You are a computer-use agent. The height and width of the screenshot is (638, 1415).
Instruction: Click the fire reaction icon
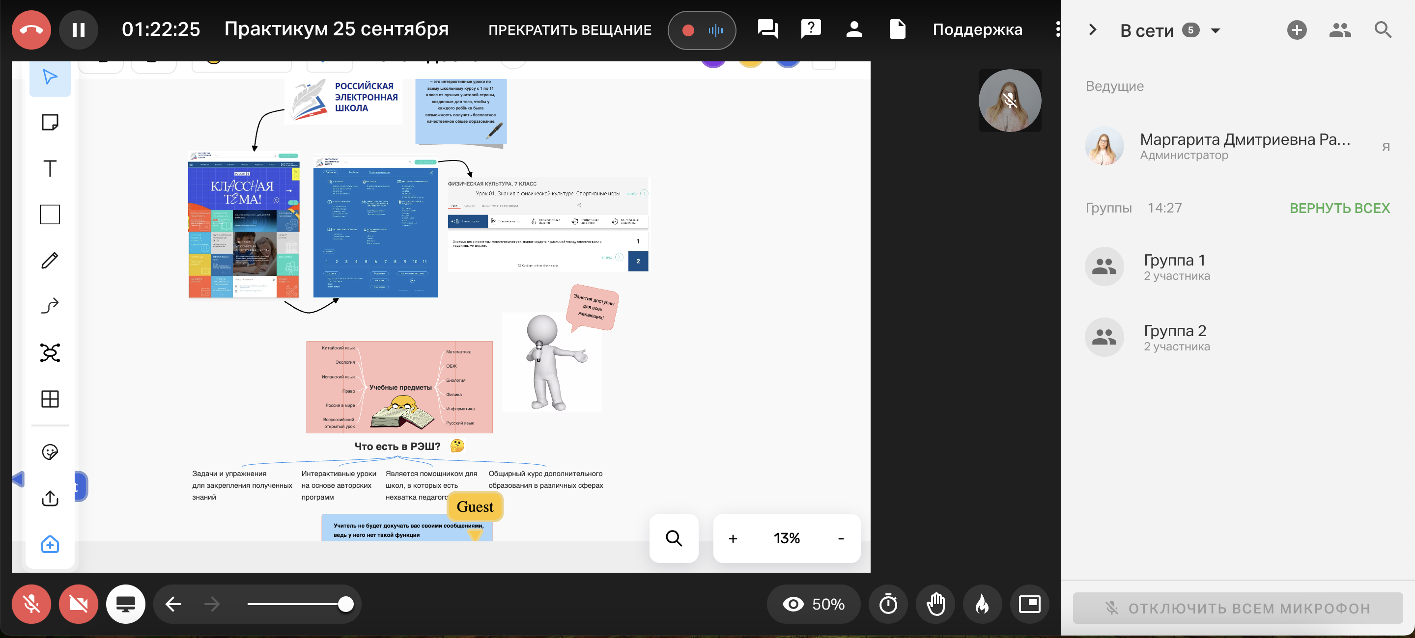(x=982, y=604)
